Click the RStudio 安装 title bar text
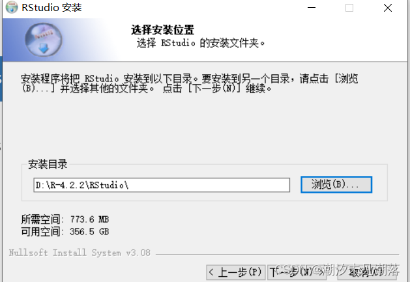The image size is (410, 282). [51, 7]
